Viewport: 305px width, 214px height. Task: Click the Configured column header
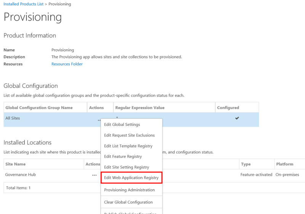[x=228, y=108]
